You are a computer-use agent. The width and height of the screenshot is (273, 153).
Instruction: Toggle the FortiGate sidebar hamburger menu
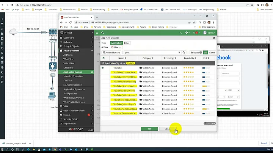point(97,33)
